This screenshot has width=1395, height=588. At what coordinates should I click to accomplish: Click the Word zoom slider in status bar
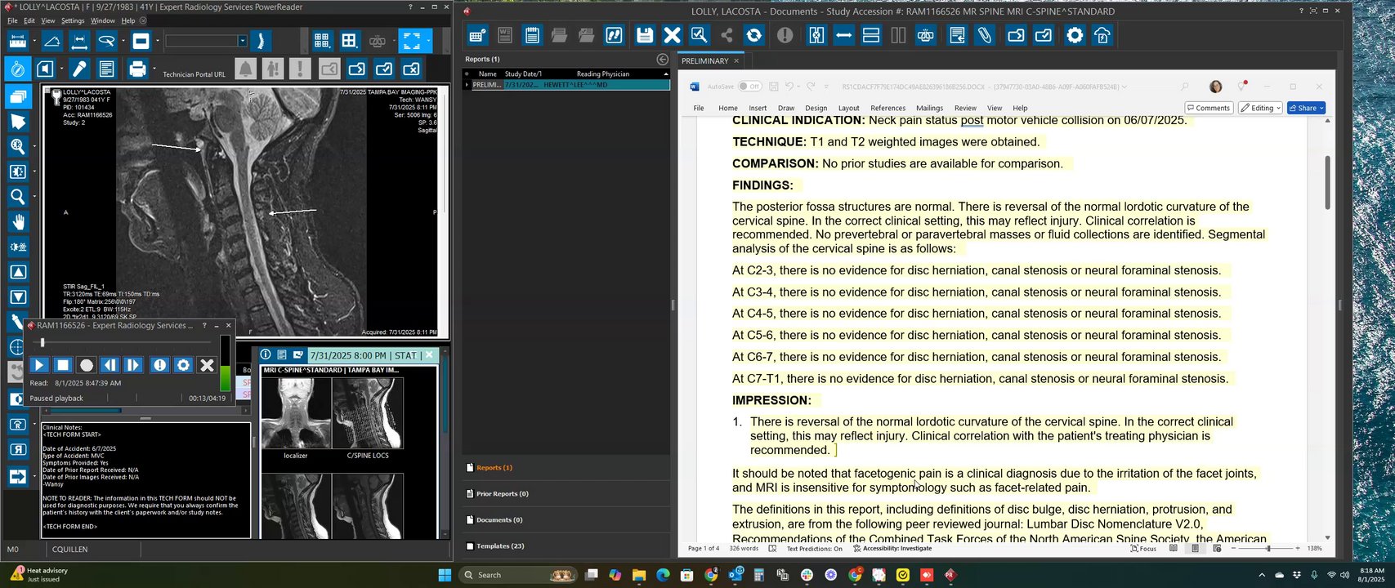[x=1268, y=549]
